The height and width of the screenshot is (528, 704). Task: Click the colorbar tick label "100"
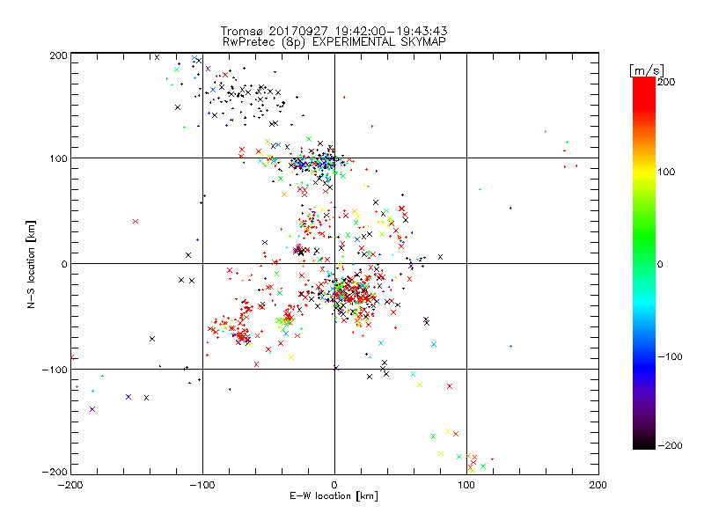pyautogui.click(x=667, y=172)
